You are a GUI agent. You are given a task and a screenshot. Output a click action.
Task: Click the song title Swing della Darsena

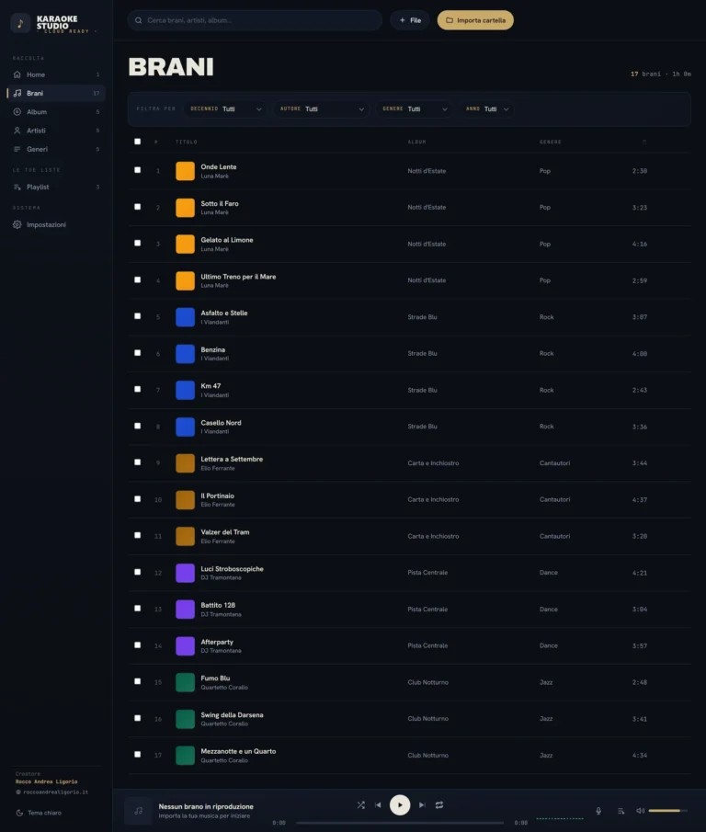(232, 714)
